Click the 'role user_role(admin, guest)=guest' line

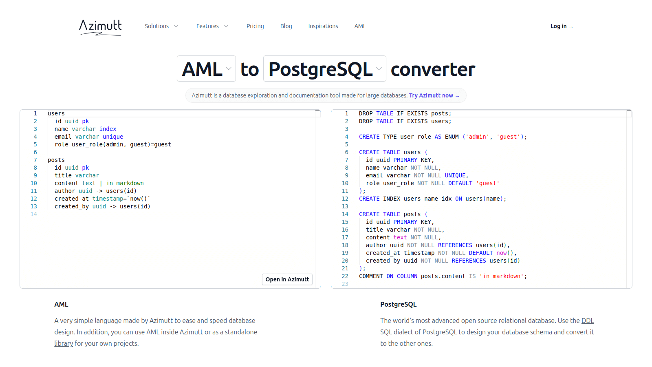pos(113,144)
